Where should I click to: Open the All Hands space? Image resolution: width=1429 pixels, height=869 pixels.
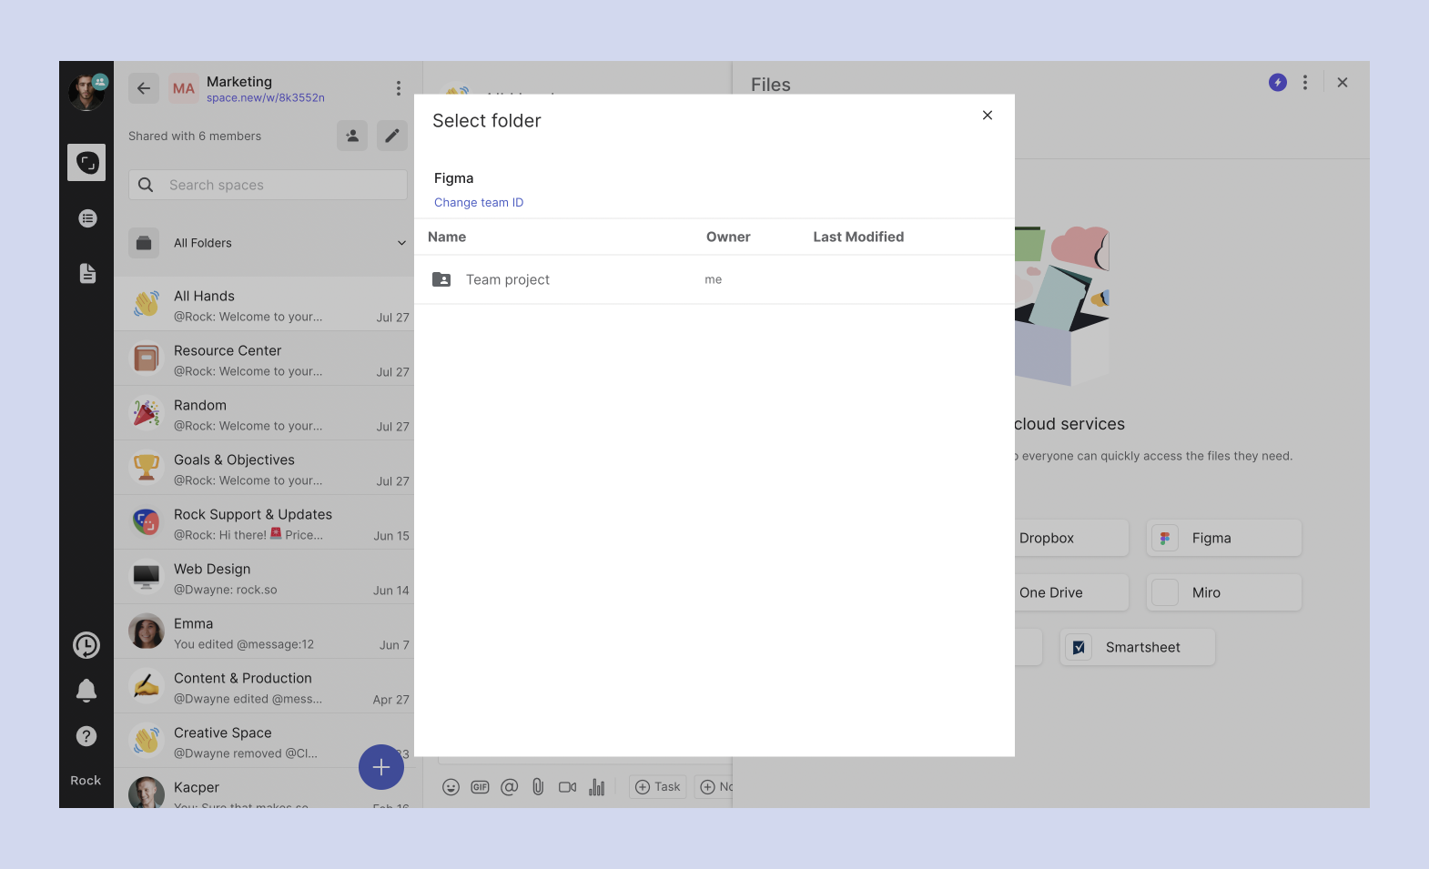click(264, 304)
